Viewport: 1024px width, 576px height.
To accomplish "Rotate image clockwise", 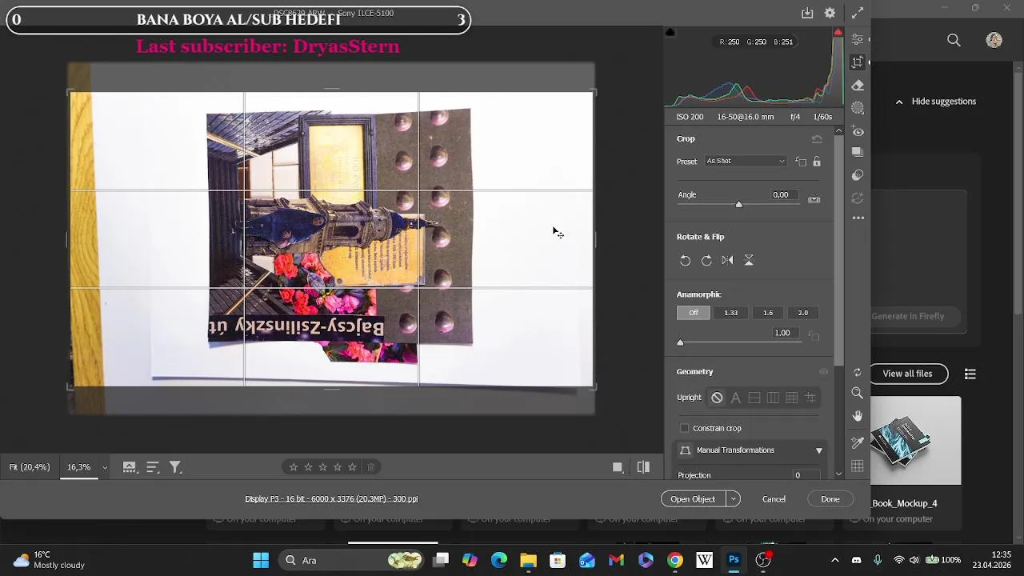I will click(706, 260).
